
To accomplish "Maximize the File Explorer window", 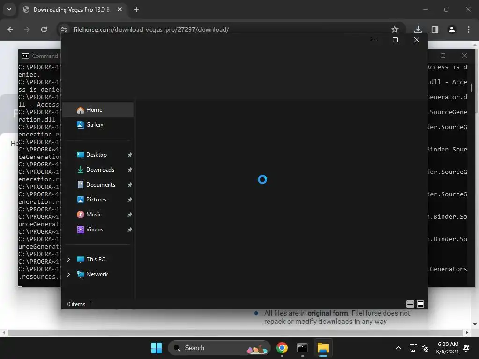I will pyautogui.click(x=395, y=40).
